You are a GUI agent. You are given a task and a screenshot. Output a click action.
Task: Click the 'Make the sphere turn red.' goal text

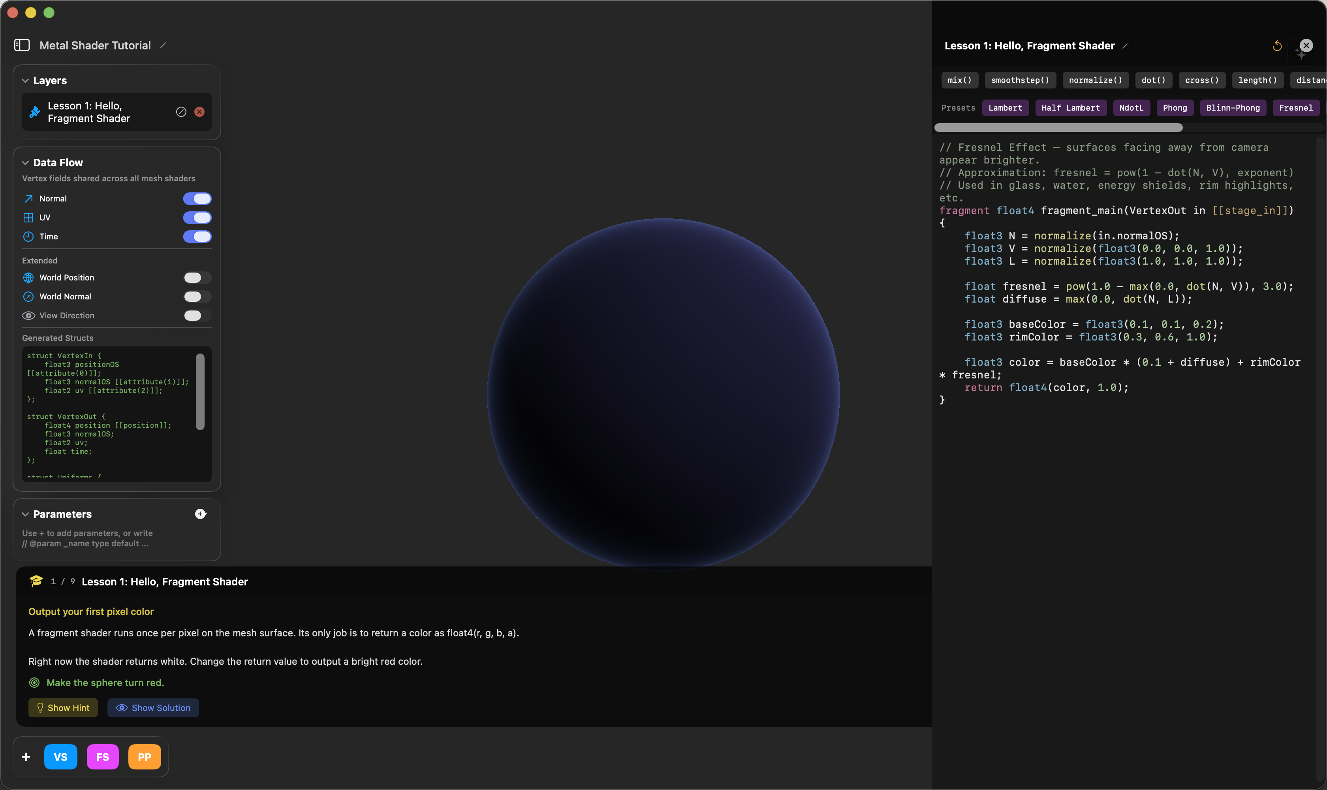105,683
